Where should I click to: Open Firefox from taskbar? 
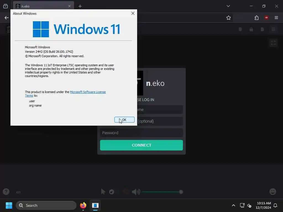tap(83, 205)
